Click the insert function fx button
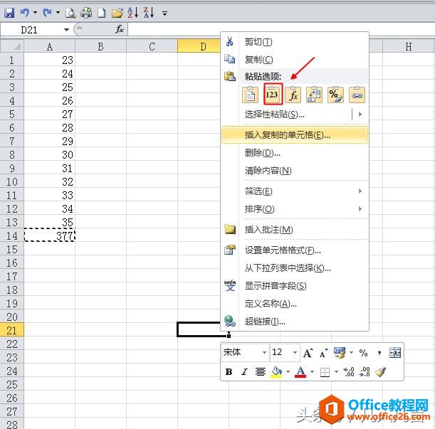Image resolution: width=435 pixels, height=429 pixels. click(120, 29)
